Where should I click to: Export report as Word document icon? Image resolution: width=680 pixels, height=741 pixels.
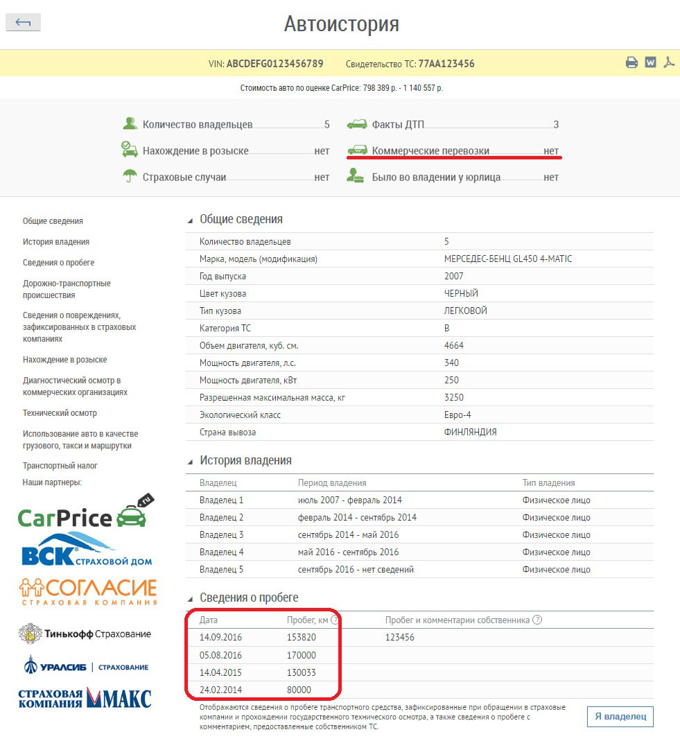pyautogui.click(x=650, y=62)
